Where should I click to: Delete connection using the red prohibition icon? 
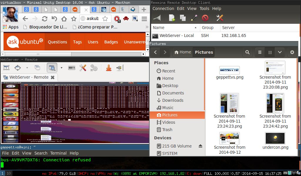[x=205, y=18]
